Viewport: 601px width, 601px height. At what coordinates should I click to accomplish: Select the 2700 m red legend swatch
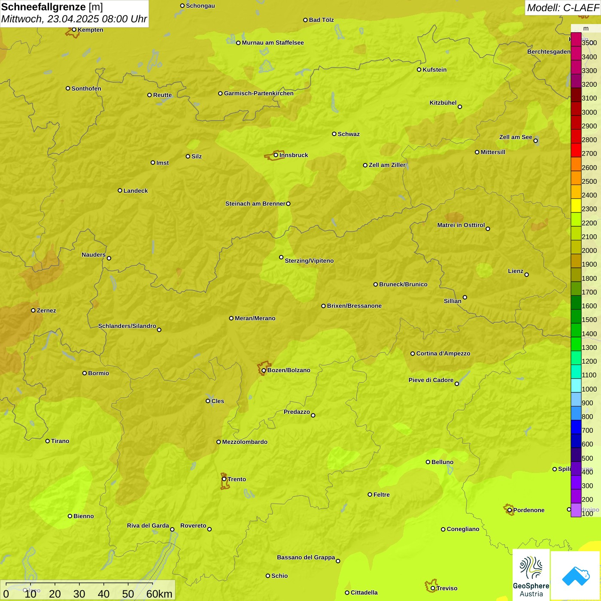576,150
